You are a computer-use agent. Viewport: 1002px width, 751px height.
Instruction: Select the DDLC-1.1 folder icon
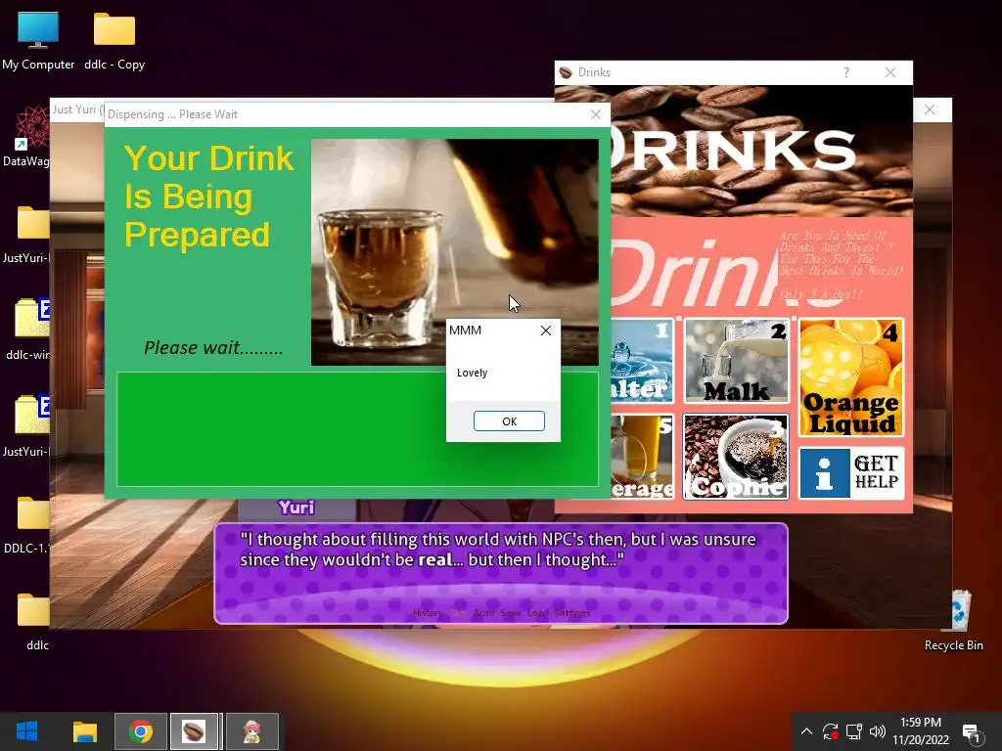point(26,524)
